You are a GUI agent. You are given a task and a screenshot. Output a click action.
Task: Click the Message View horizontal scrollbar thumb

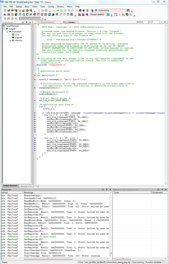48,258
